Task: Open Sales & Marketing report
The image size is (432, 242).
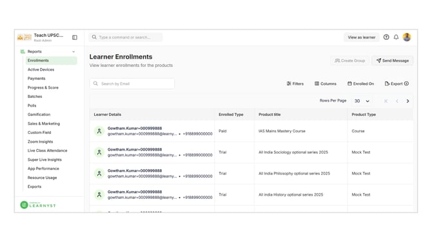Action: [44, 124]
